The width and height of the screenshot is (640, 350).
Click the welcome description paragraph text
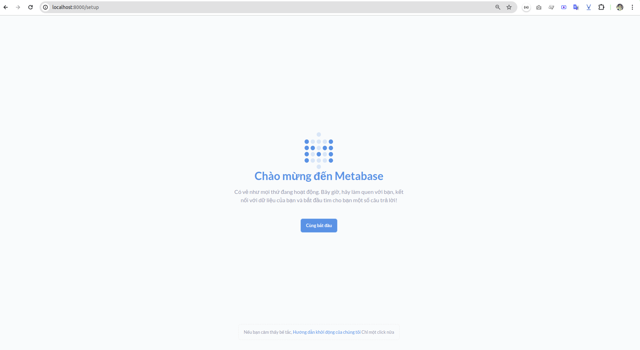319,196
